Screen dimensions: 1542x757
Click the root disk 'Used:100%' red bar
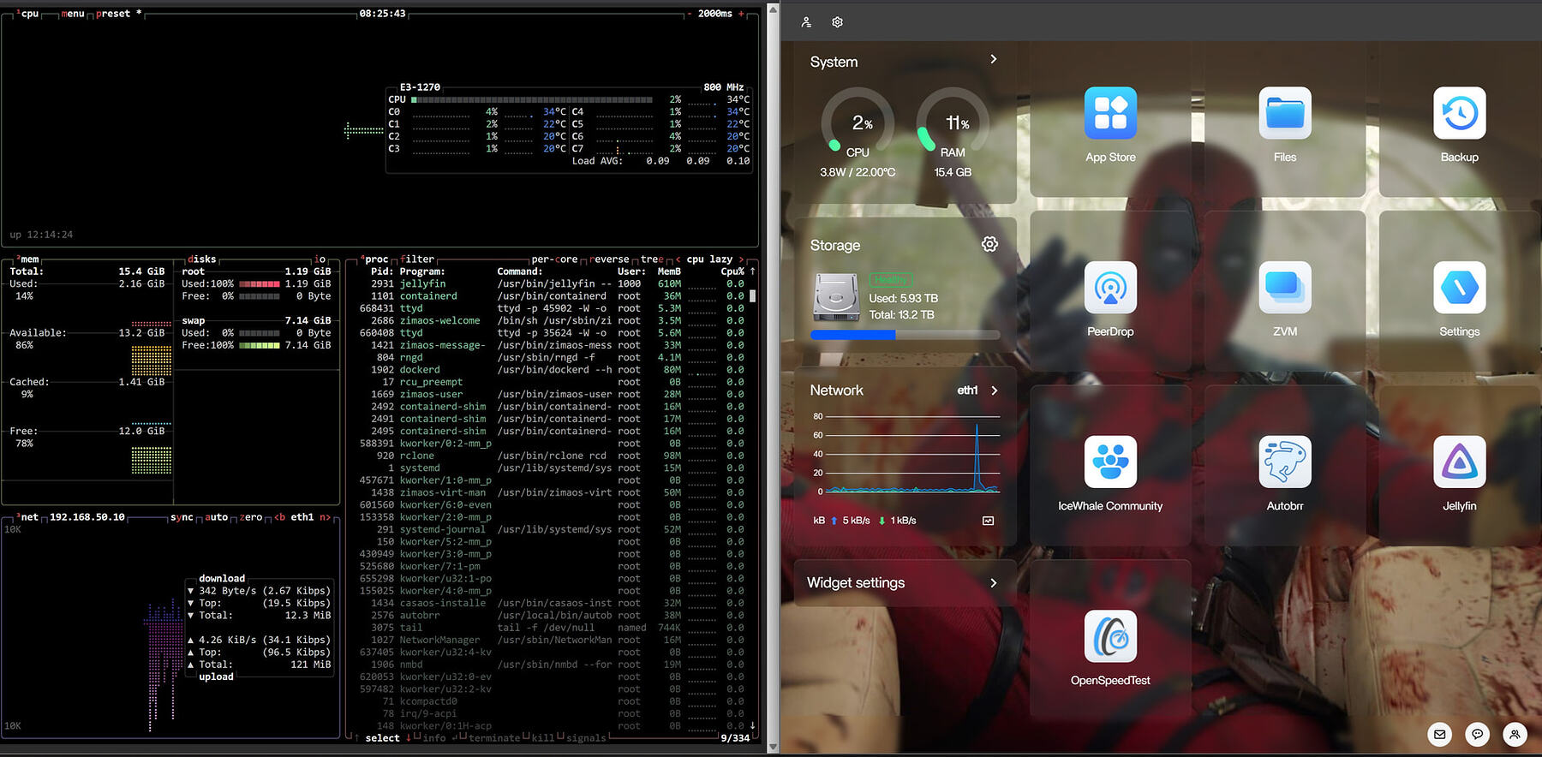coord(260,284)
